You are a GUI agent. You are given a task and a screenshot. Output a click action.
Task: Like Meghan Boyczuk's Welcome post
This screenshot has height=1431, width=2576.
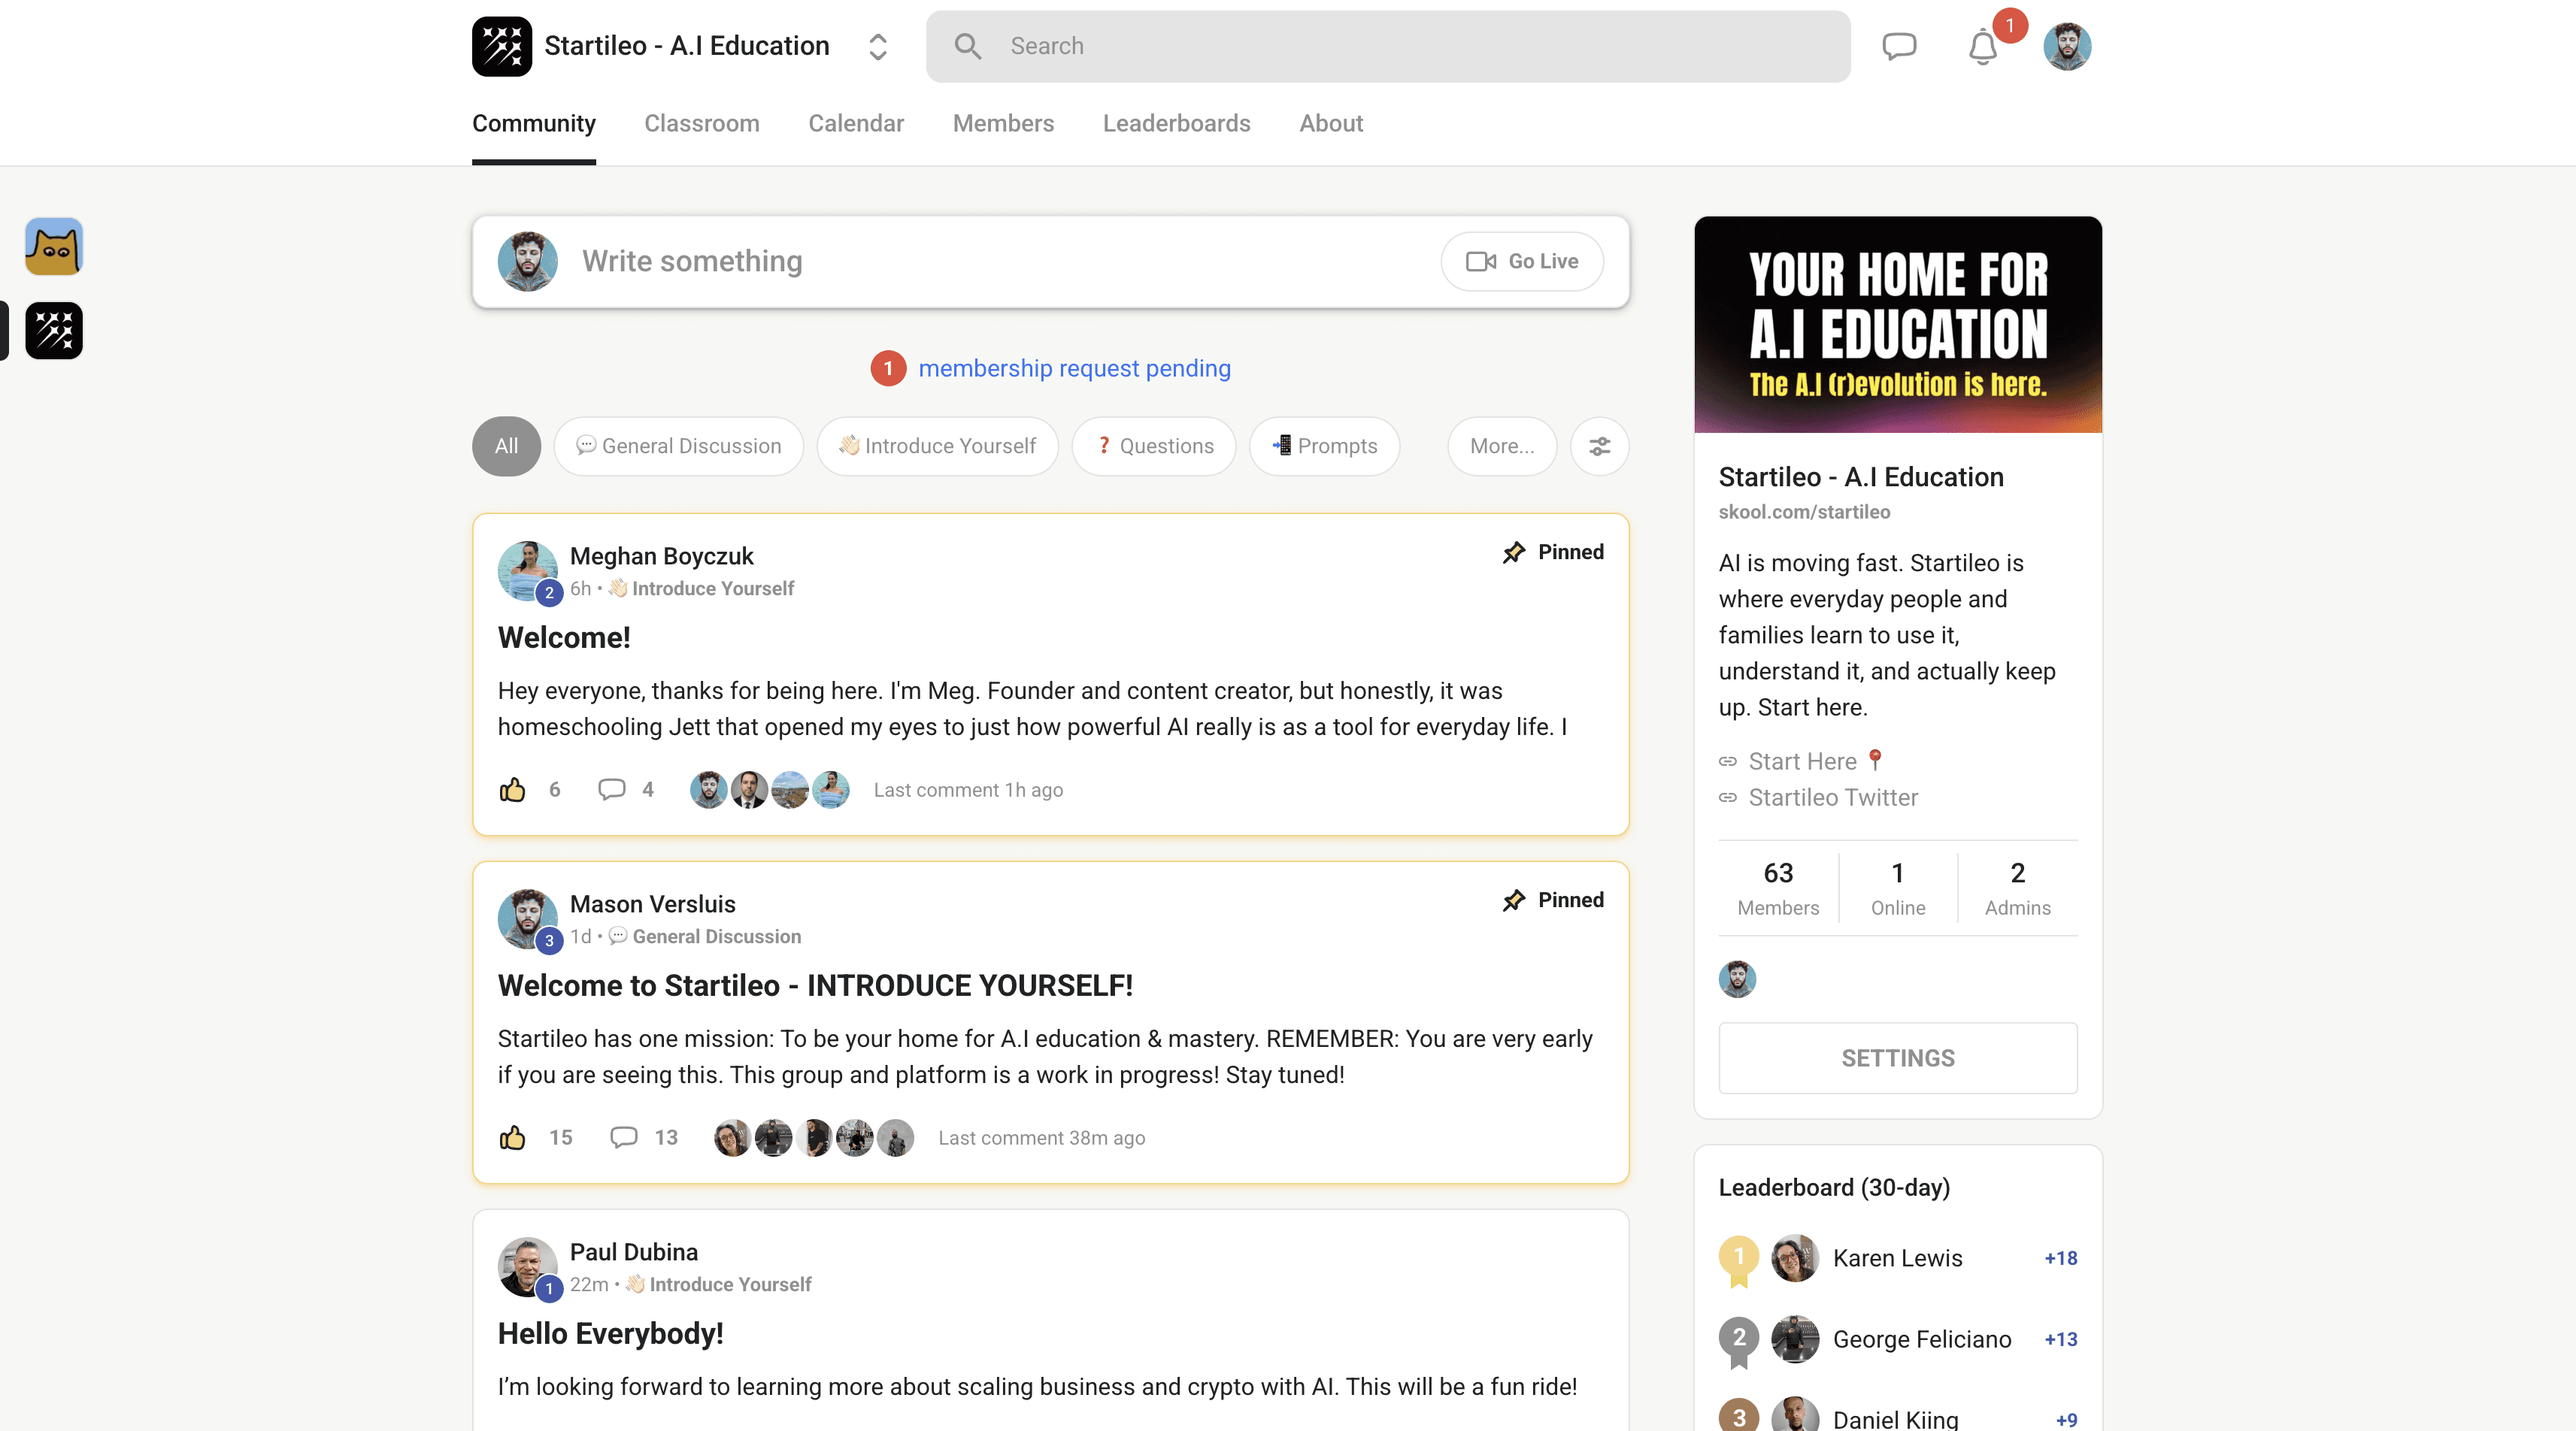tap(512, 789)
